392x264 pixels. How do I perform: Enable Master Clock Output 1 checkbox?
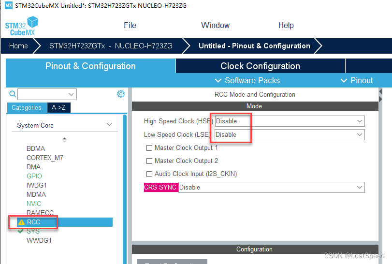(x=149, y=148)
